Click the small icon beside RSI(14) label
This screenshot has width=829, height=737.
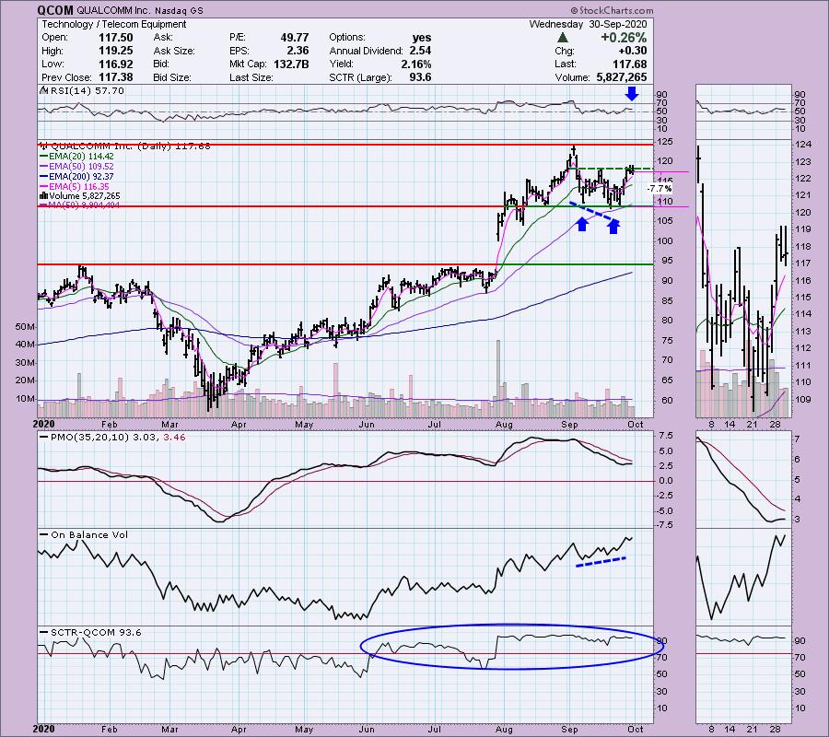pos(44,90)
